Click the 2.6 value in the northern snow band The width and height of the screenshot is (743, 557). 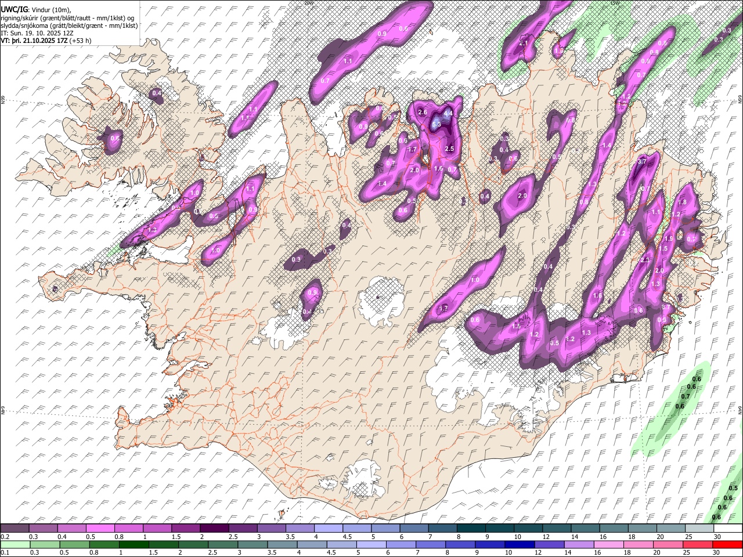(423, 112)
